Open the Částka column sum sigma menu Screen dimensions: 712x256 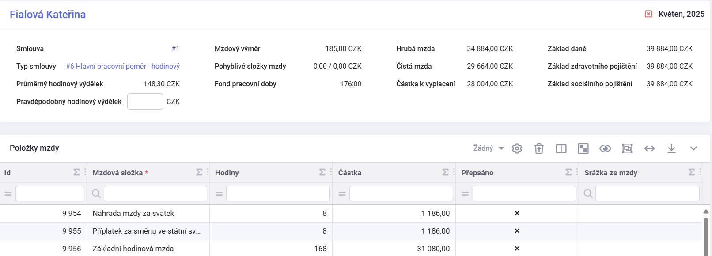click(445, 172)
